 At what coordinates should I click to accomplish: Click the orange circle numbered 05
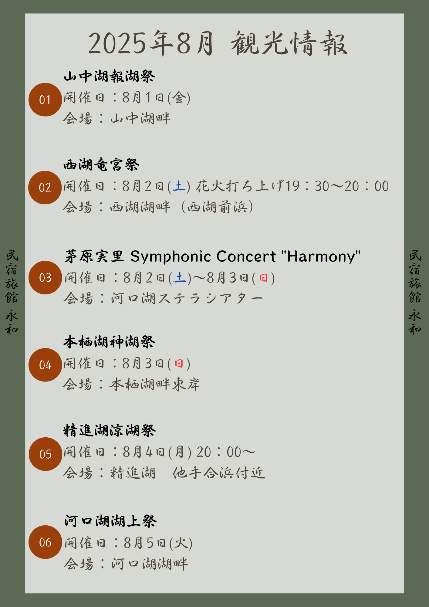point(46,454)
